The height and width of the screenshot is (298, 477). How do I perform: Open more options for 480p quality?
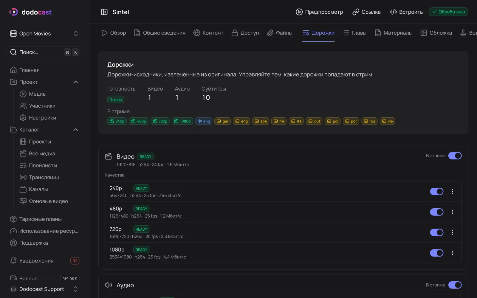click(452, 212)
